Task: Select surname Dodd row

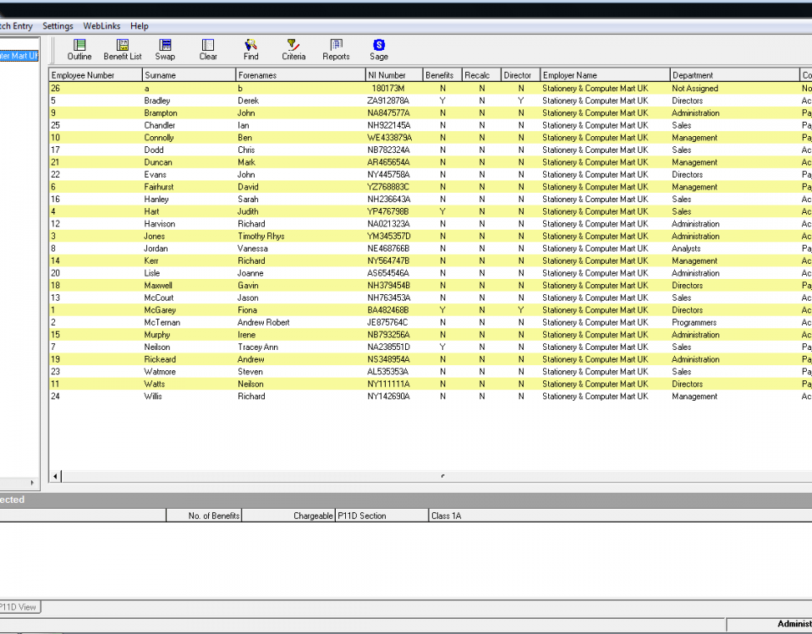Action: click(154, 150)
